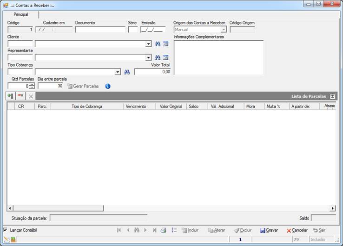Click the Valor Total field
This screenshot has width=343, height=246.
coord(152,72)
